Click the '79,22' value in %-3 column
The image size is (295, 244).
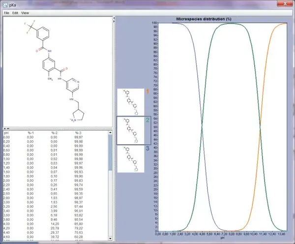79,228
